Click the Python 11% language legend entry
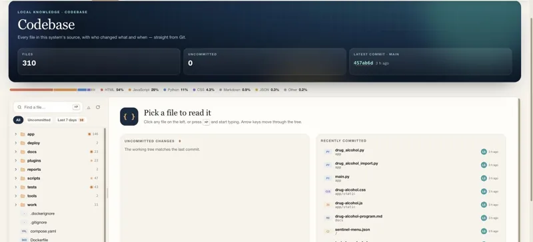This screenshot has width=533, height=242. [x=175, y=90]
